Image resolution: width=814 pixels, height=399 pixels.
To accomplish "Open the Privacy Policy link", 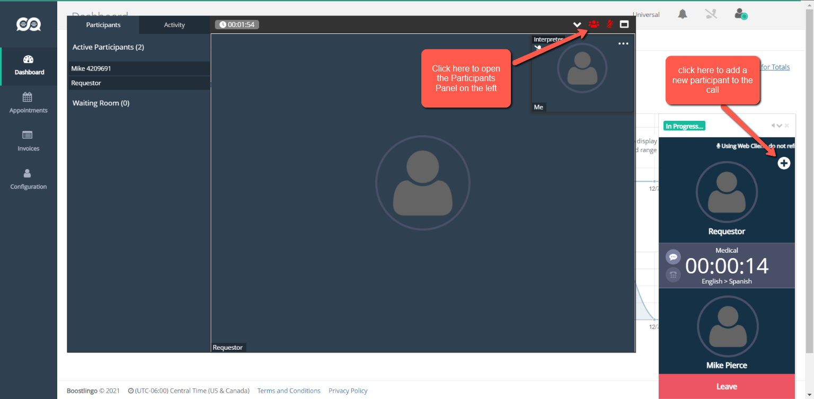I will (348, 391).
